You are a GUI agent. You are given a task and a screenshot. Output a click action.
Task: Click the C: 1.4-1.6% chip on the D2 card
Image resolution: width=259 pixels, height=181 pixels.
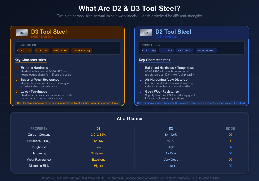(149, 50)
